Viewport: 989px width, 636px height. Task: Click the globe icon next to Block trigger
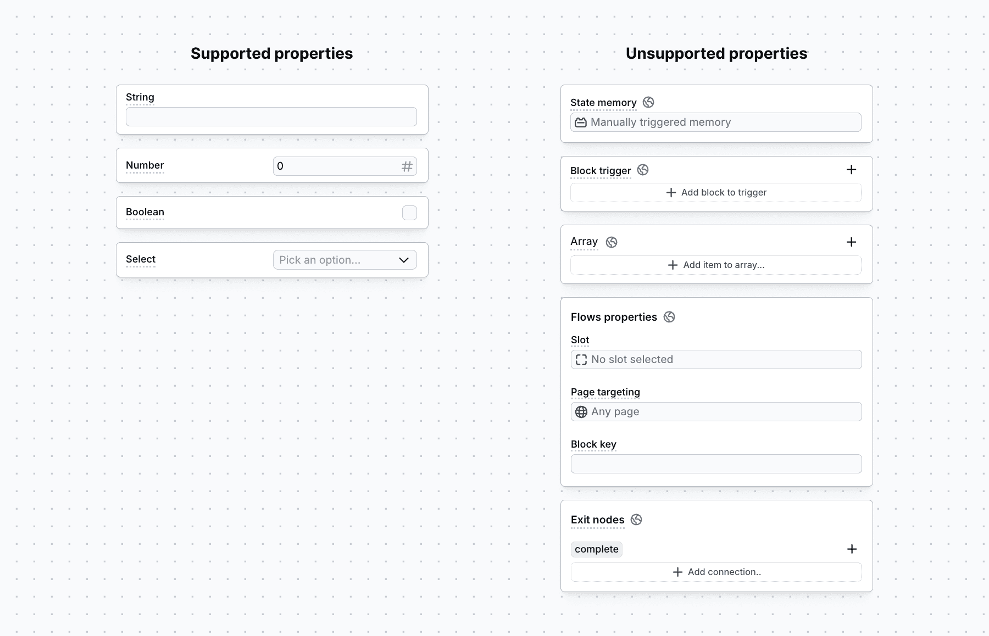coord(643,170)
